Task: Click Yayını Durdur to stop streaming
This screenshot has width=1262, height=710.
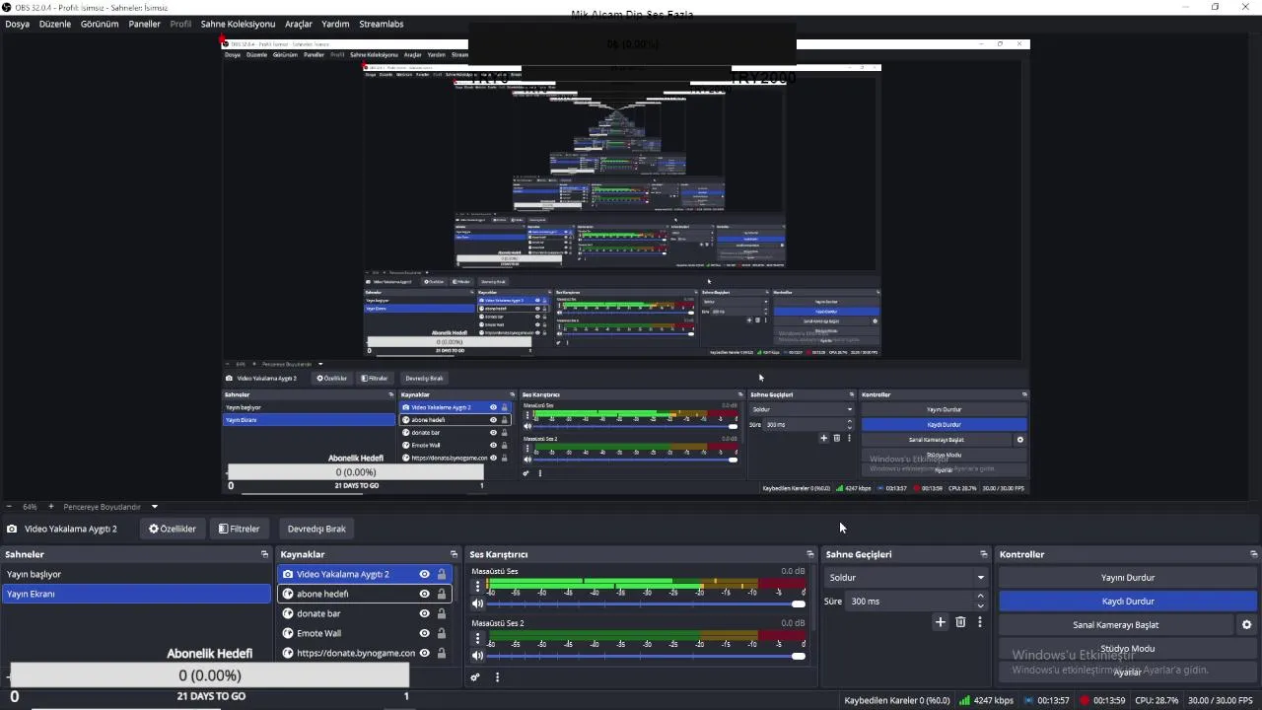Action: click(1128, 578)
